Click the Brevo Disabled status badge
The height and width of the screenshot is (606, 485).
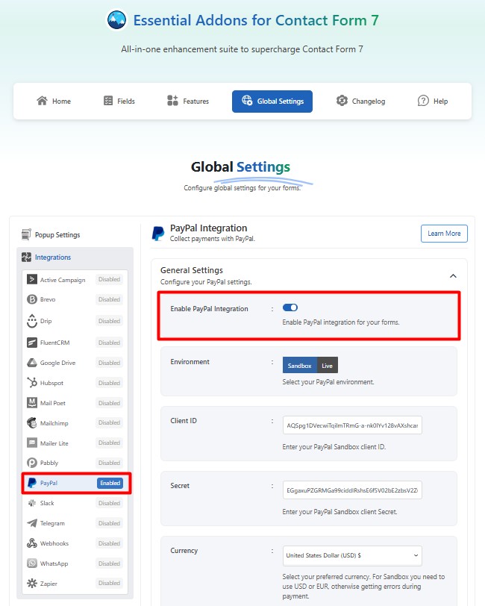[x=110, y=299]
